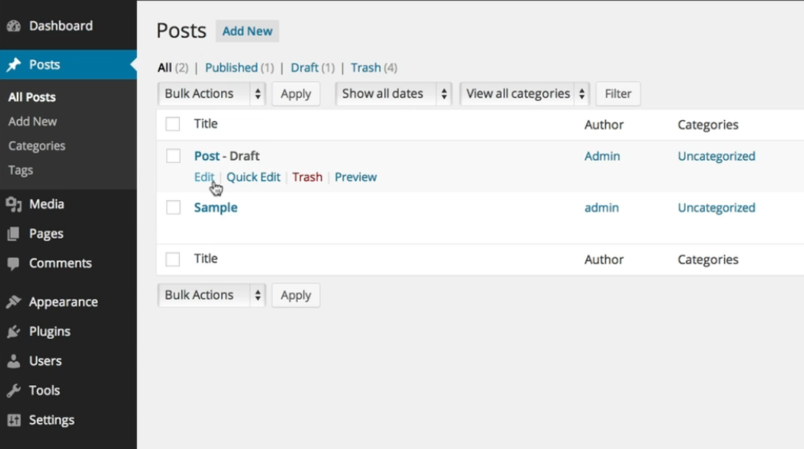Open Appearance via paintbrush icon
804x449 pixels.
click(x=14, y=302)
